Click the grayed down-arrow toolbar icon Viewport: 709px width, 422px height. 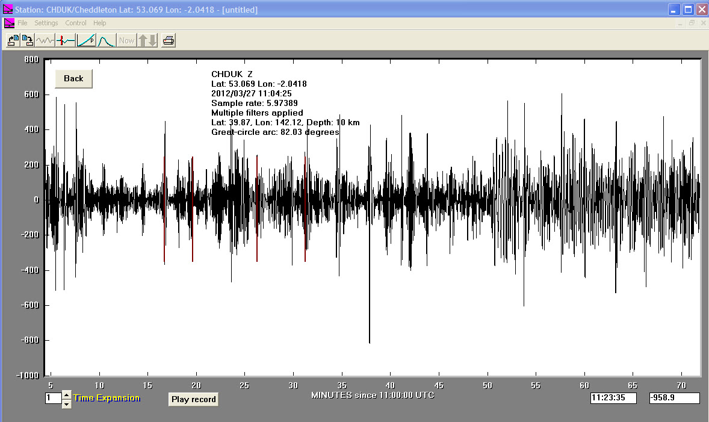pyautogui.click(x=153, y=41)
